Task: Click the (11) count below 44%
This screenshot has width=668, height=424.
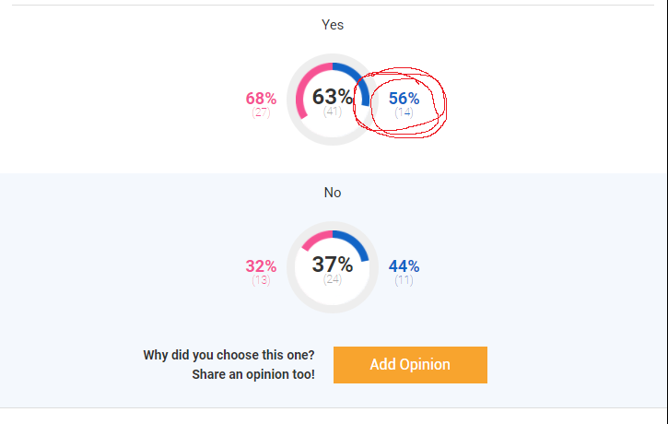Action: click(404, 280)
